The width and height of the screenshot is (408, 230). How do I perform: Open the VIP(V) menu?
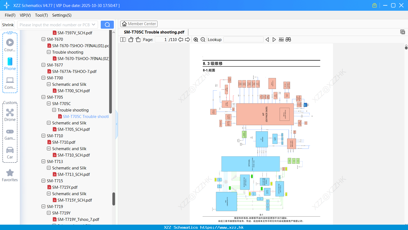[25, 15]
